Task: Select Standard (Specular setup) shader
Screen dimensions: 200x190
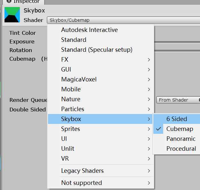Action: tap(97, 50)
